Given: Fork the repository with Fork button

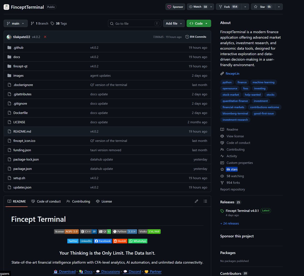Looking at the screenshot, I should tap(229, 7).
